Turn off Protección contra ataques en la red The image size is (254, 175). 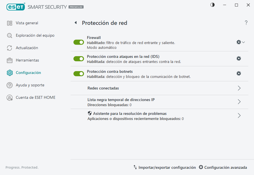[78, 59]
